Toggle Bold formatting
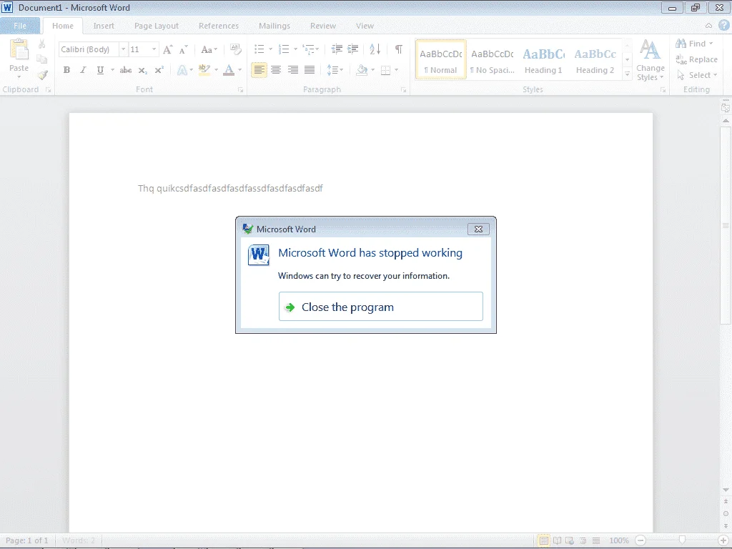Screen dimensions: 732x549 point(66,70)
